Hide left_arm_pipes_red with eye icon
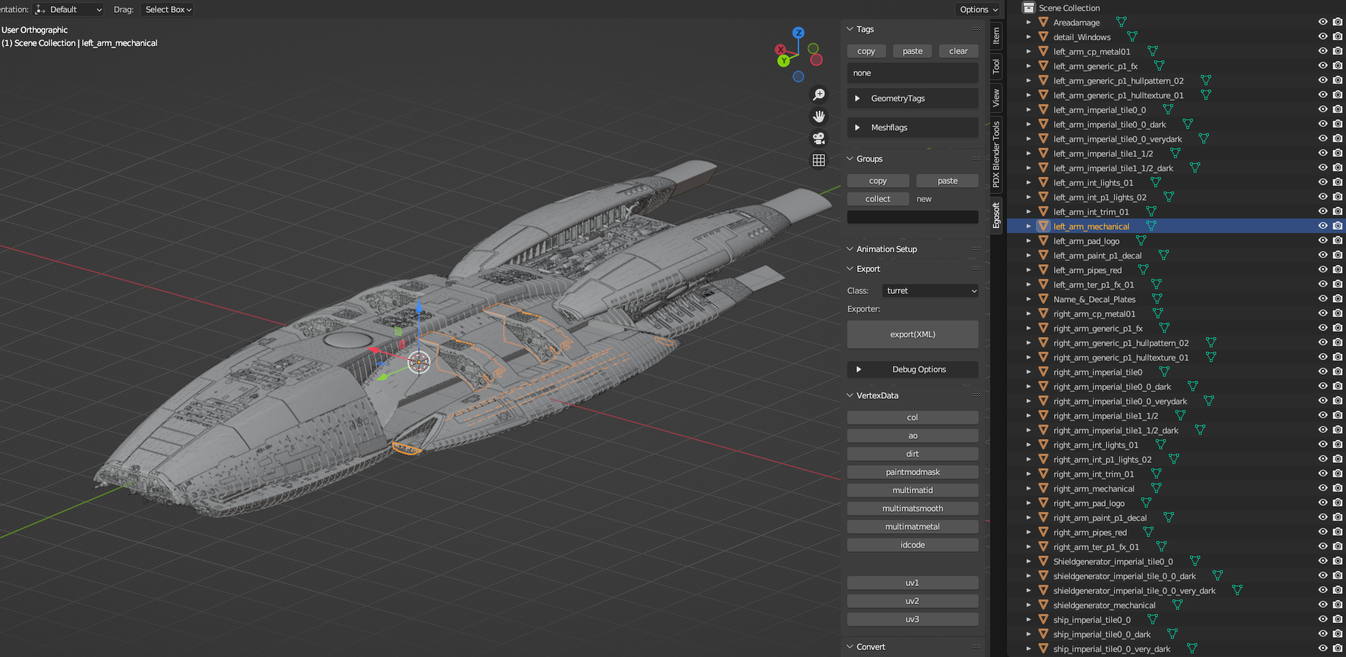 tap(1323, 270)
